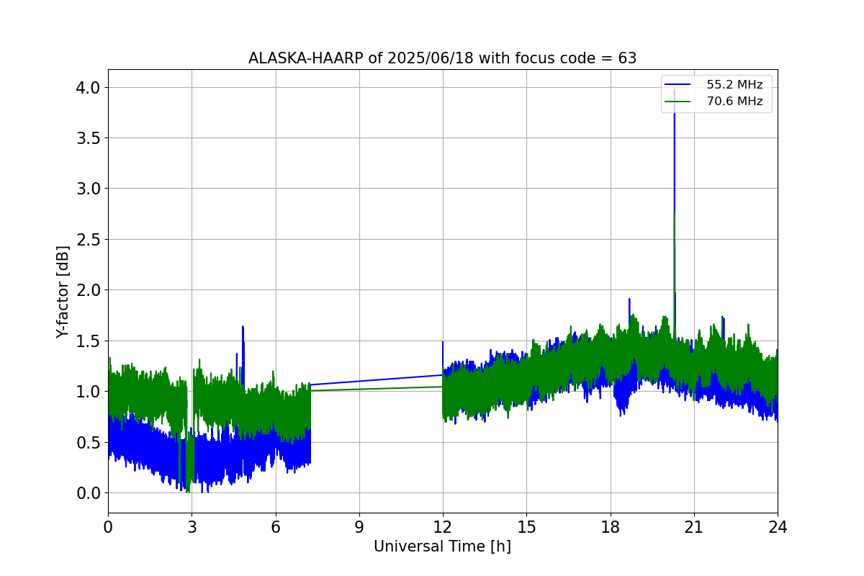Click the x-axis tick label 24
This screenshot has width=864, height=576.
[x=778, y=527]
